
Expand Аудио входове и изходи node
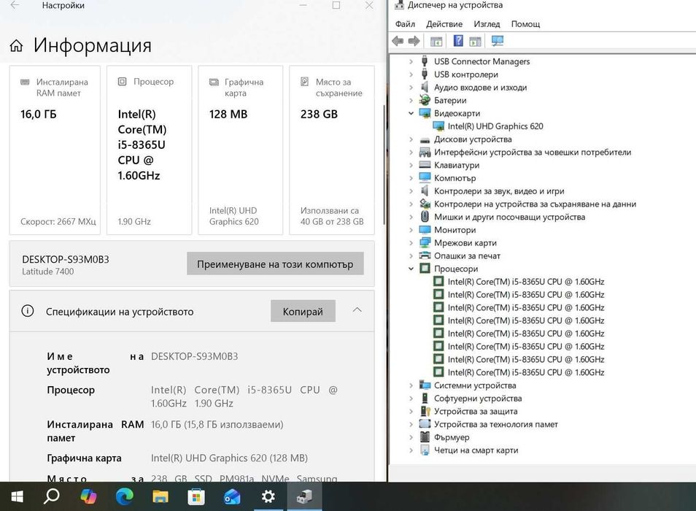pyautogui.click(x=411, y=88)
